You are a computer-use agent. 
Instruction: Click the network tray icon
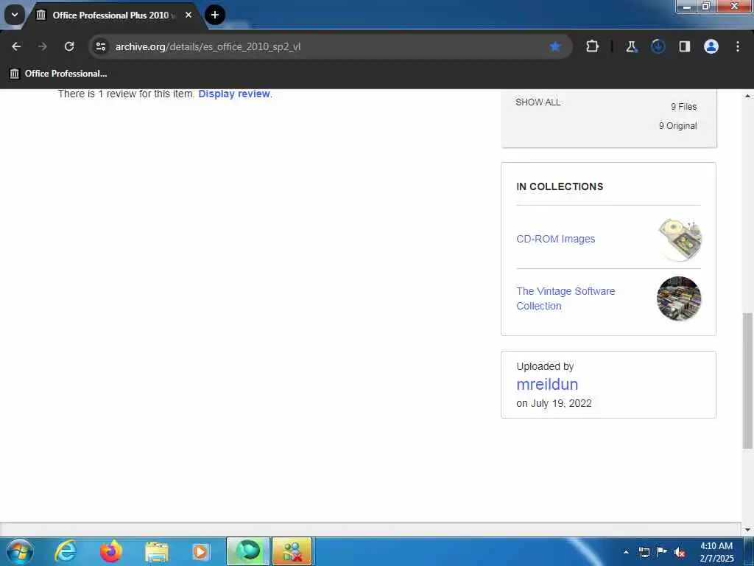[x=644, y=552]
